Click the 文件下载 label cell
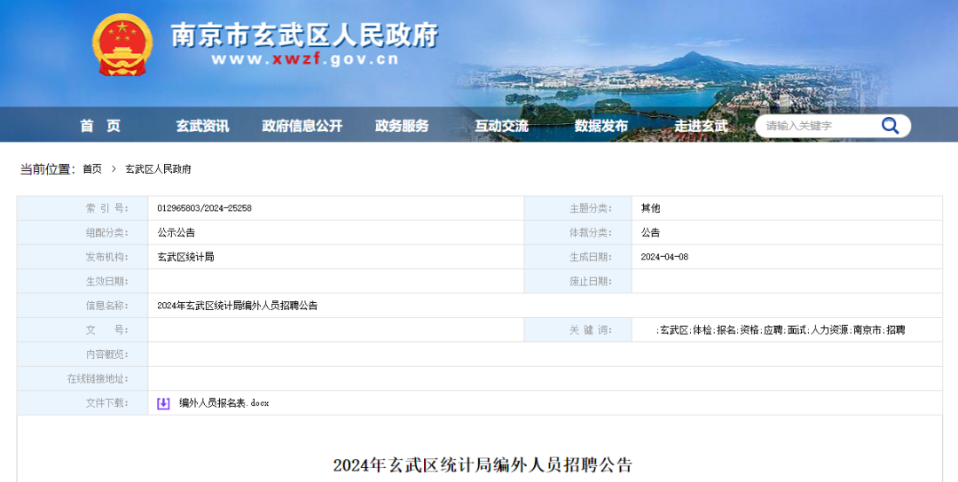This screenshot has width=958, height=482. 82,403
